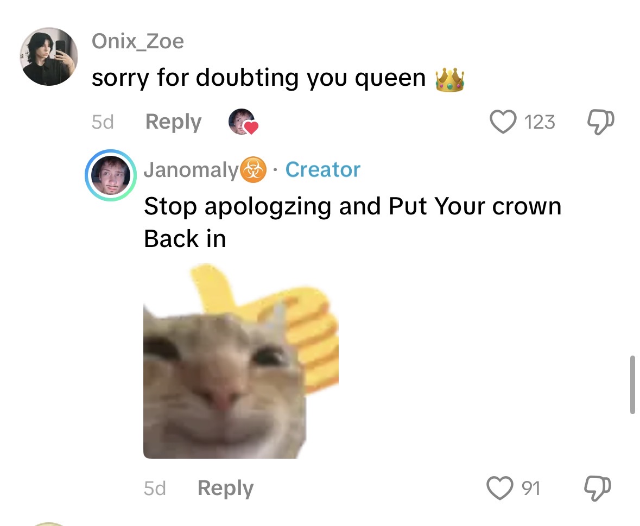Dislike Janomaly's reply with thumbs-down
The width and height of the screenshot is (640, 526).
[598, 488]
